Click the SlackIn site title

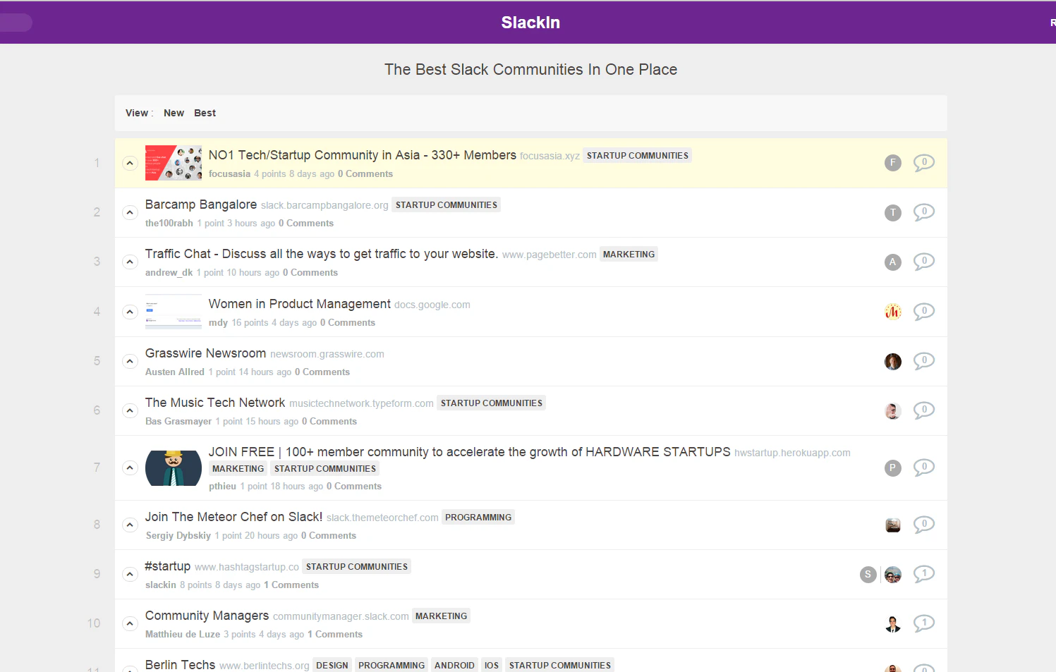click(x=530, y=23)
